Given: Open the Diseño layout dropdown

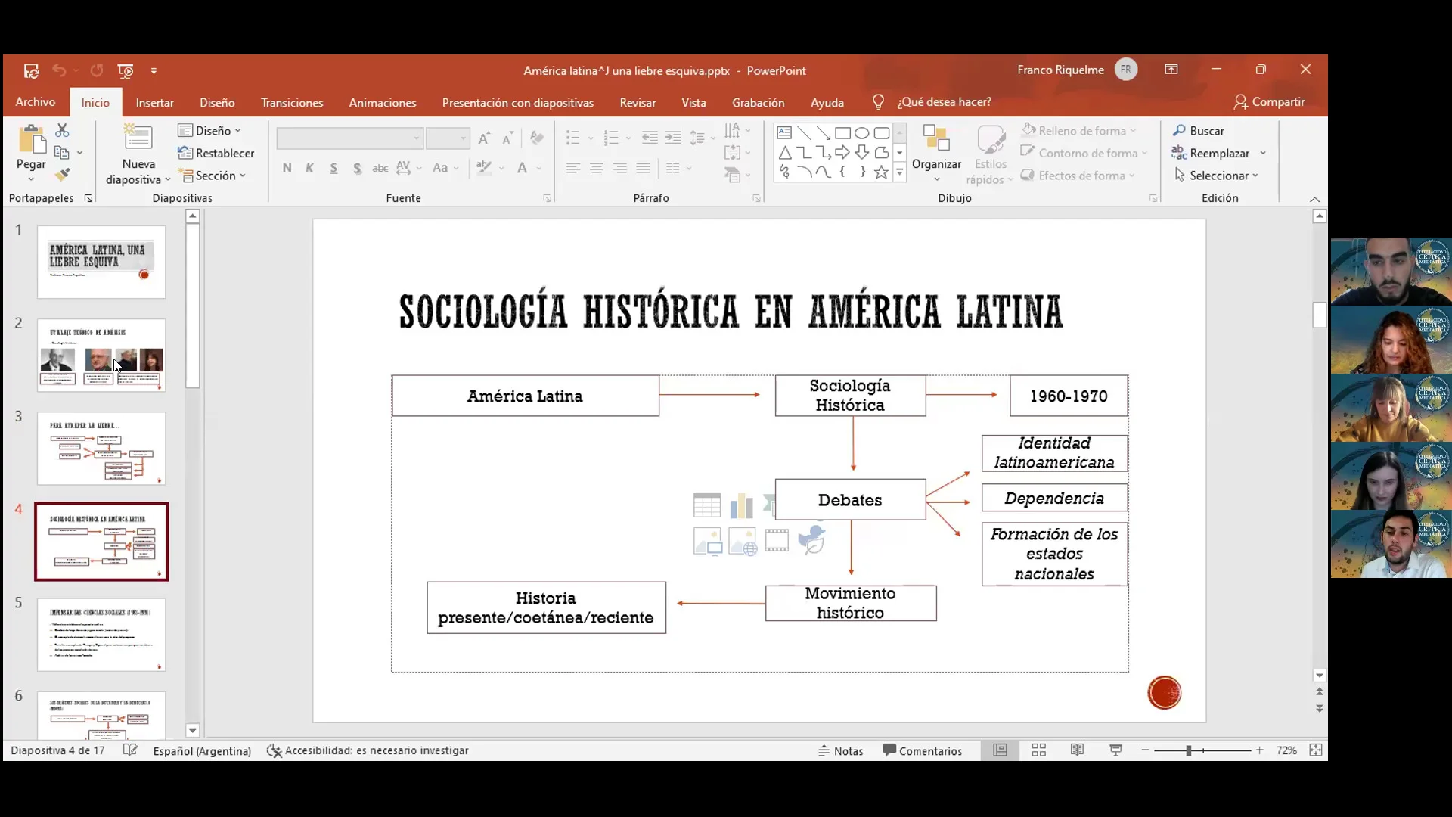Looking at the screenshot, I should click(x=209, y=131).
